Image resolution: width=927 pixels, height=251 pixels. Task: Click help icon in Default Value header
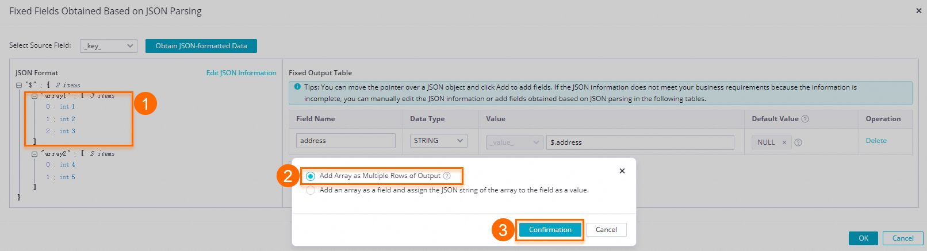pos(805,119)
